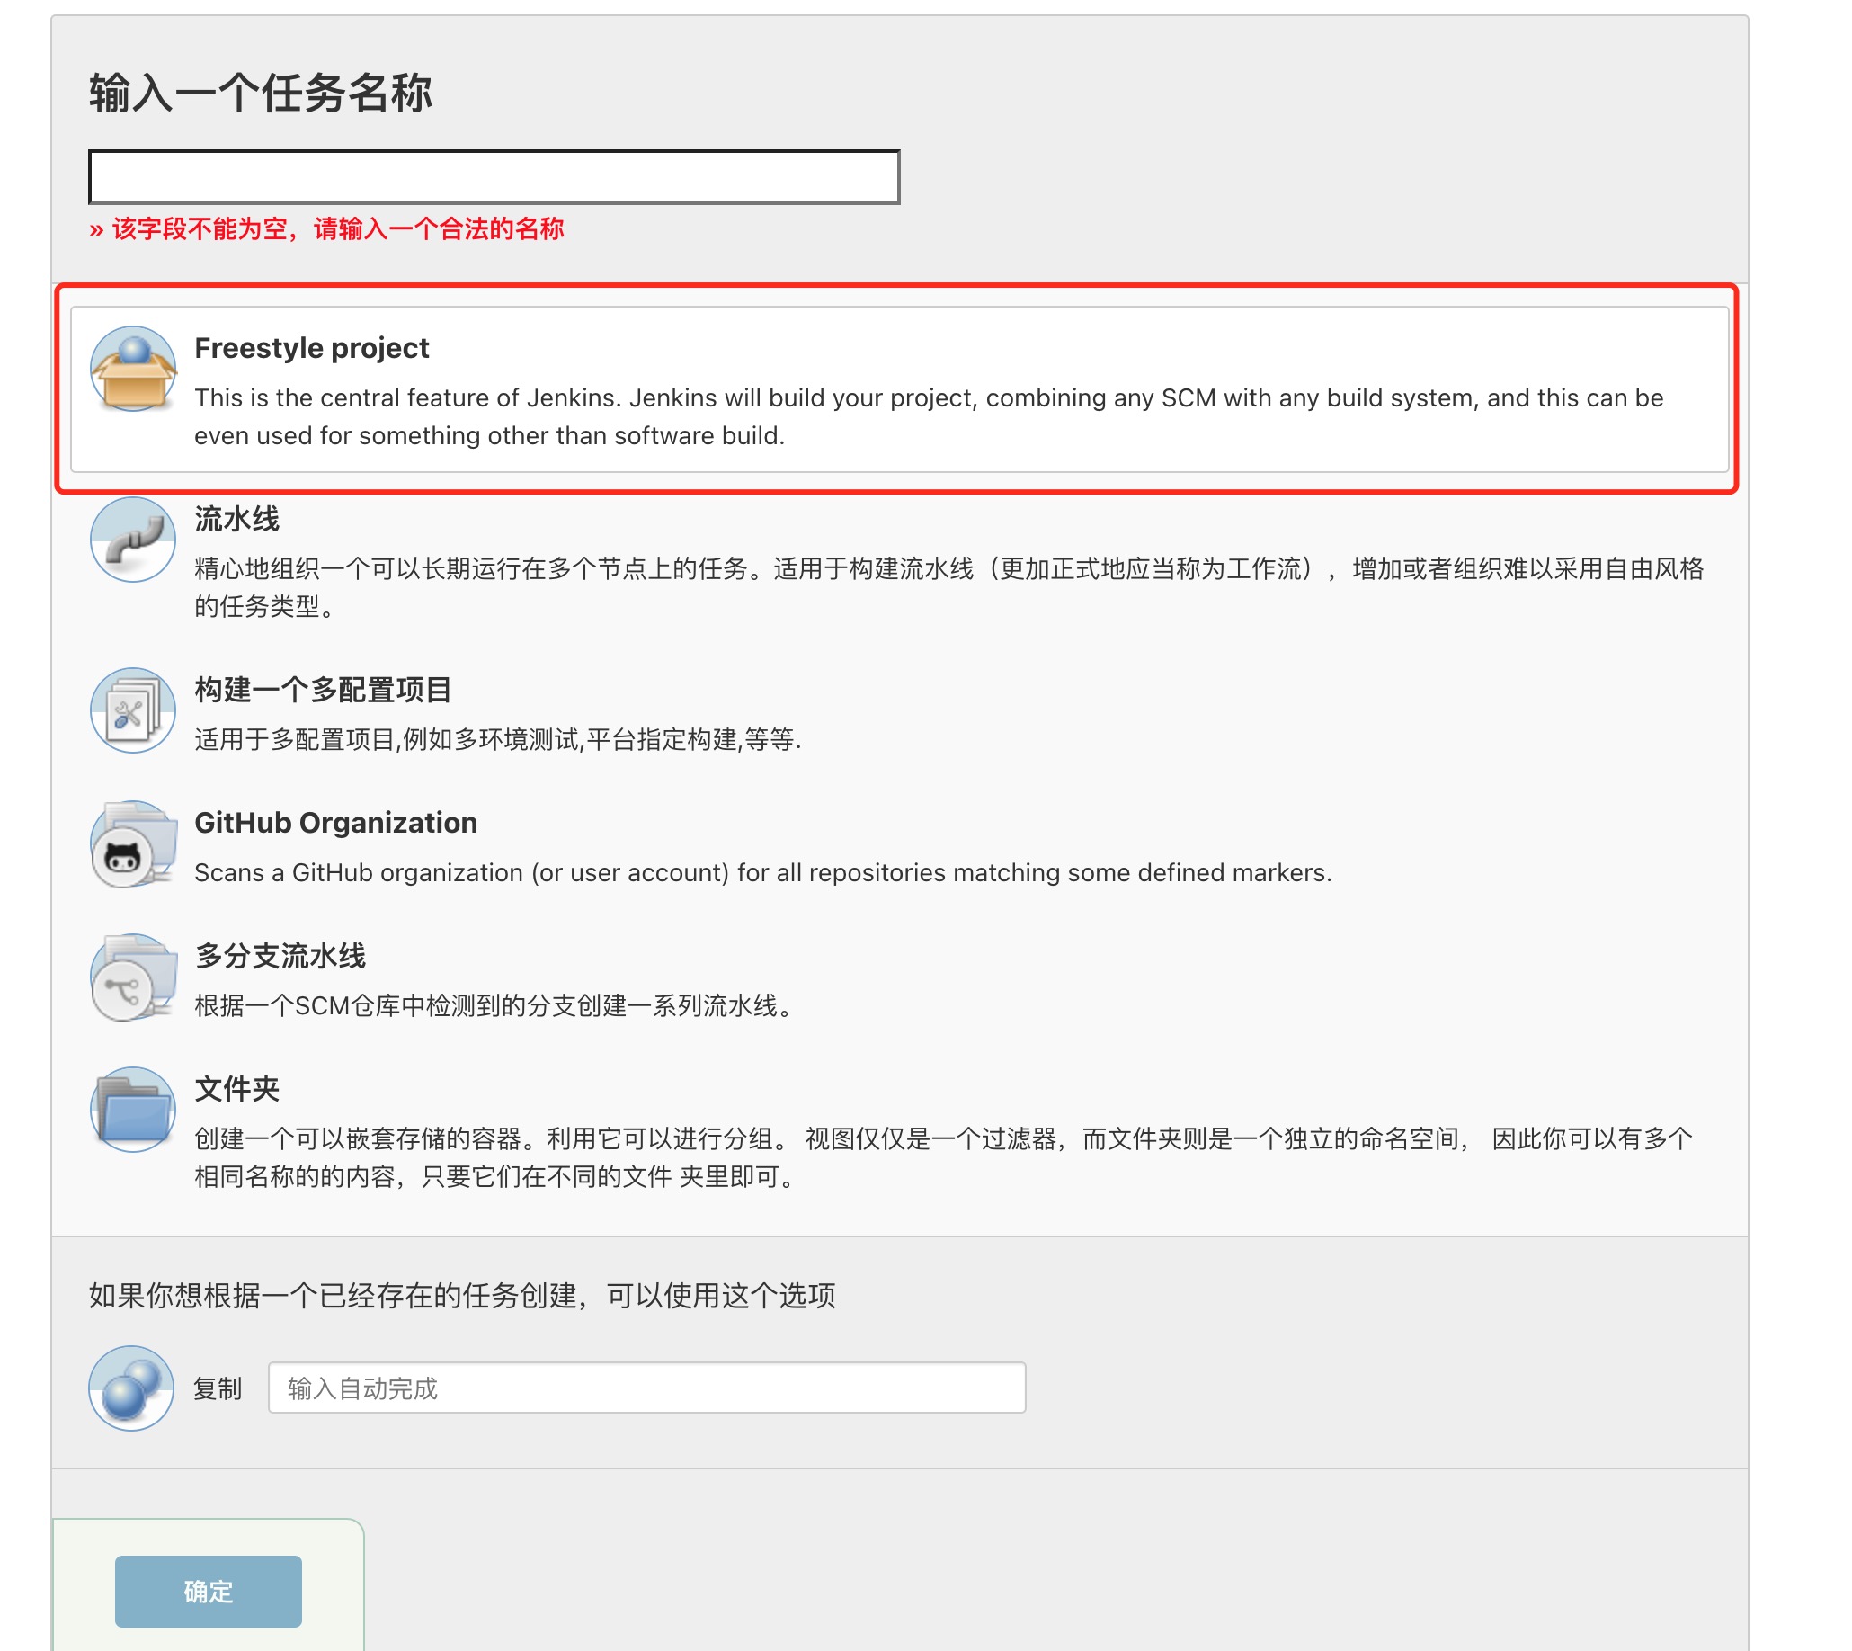The width and height of the screenshot is (1852, 1651).
Task: Select the 构建一个多配置项目 title
Action: coord(324,691)
